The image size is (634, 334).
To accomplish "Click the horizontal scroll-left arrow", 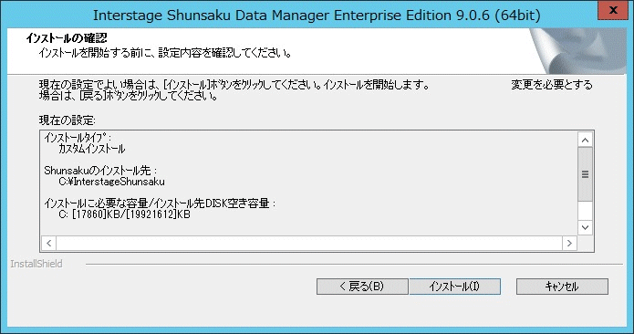I will point(49,243).
